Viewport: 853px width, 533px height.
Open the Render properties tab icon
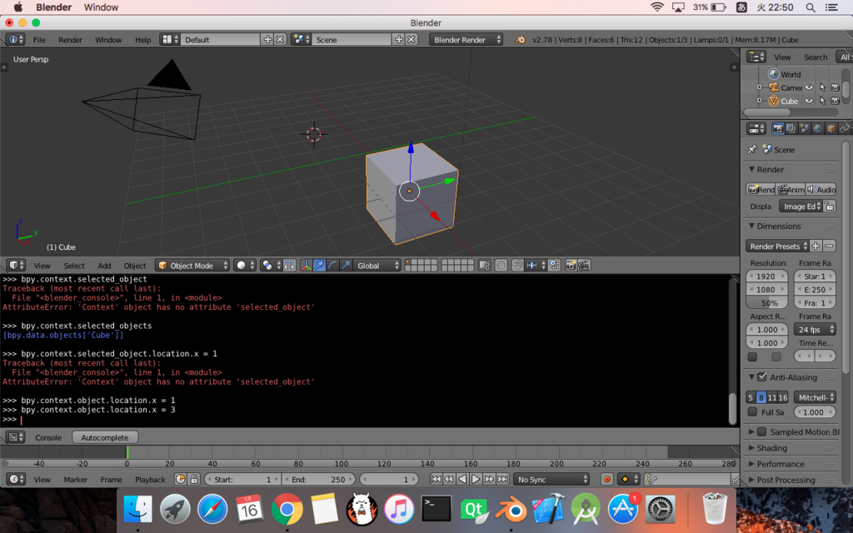(778, 129)
